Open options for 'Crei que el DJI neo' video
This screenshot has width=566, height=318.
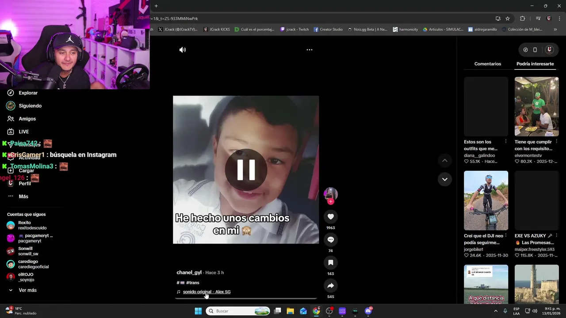(x=505, y=235)
